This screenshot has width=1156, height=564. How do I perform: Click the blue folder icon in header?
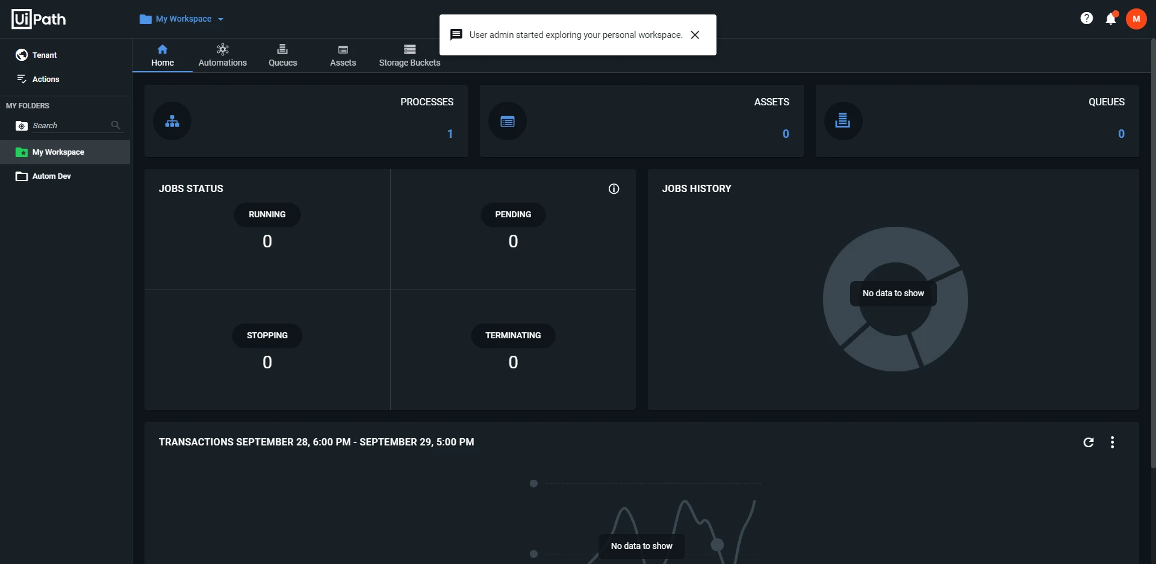pyautogui.click(x=145, y=19)
